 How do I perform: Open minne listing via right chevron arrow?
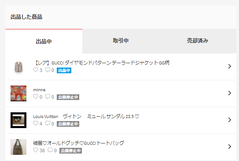(x=230, y=93)
